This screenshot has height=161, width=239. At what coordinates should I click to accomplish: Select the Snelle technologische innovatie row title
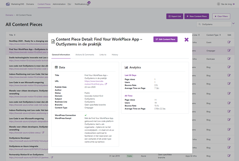[x=28, y=57]
